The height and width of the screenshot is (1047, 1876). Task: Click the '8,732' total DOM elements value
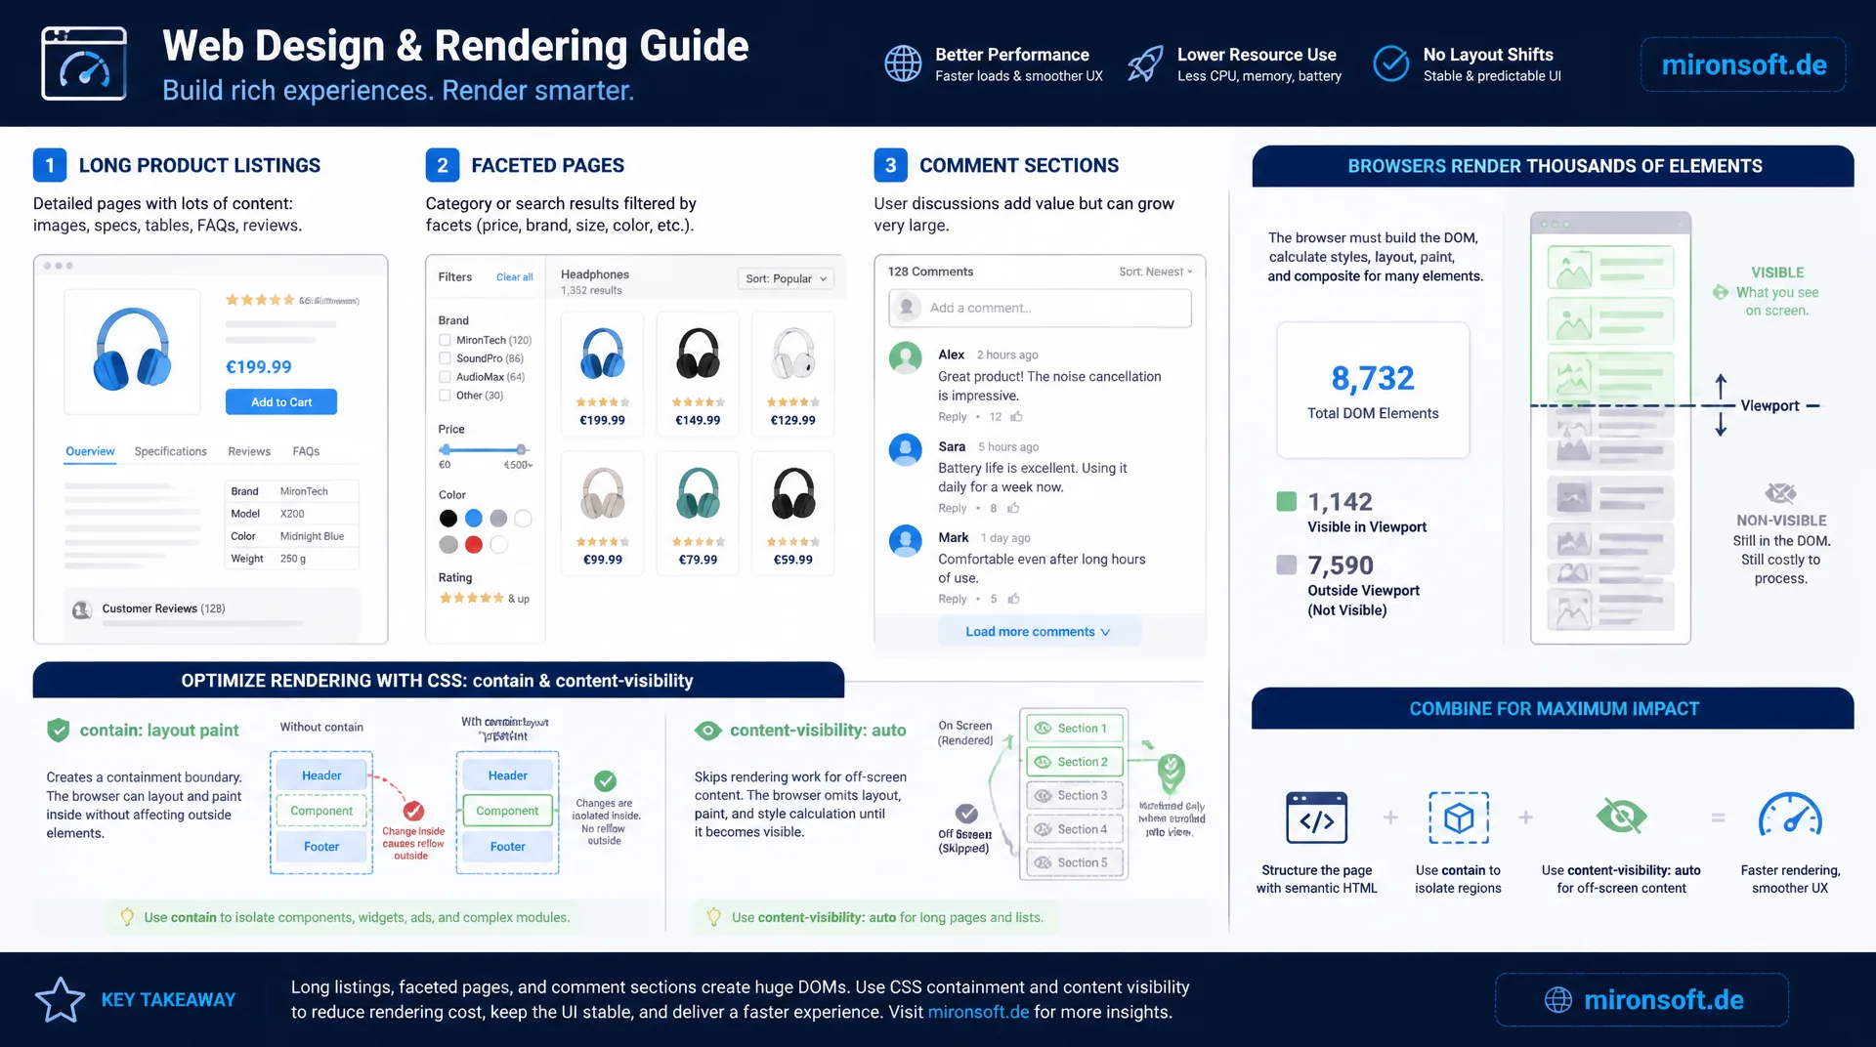1373,378
